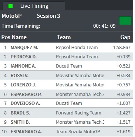Select rider PEDROSA D.
The height and width of the screenshot is (137, 135).
click(24, 57)
